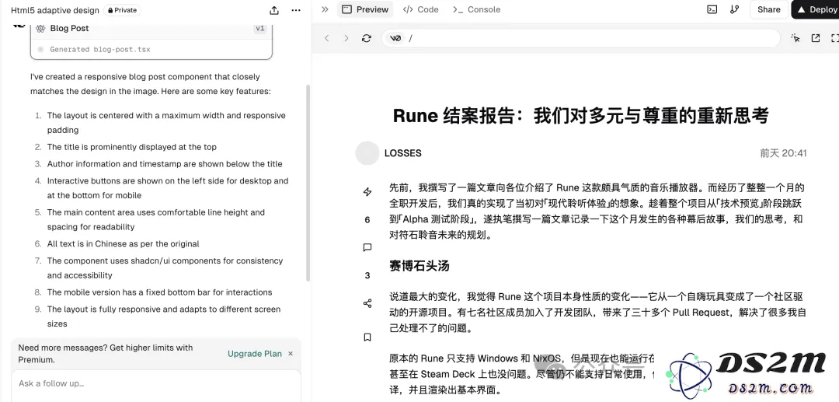Click the comment count 3 in article sidebar
Screen dimensions: 839x402
(x=367, y=275)
